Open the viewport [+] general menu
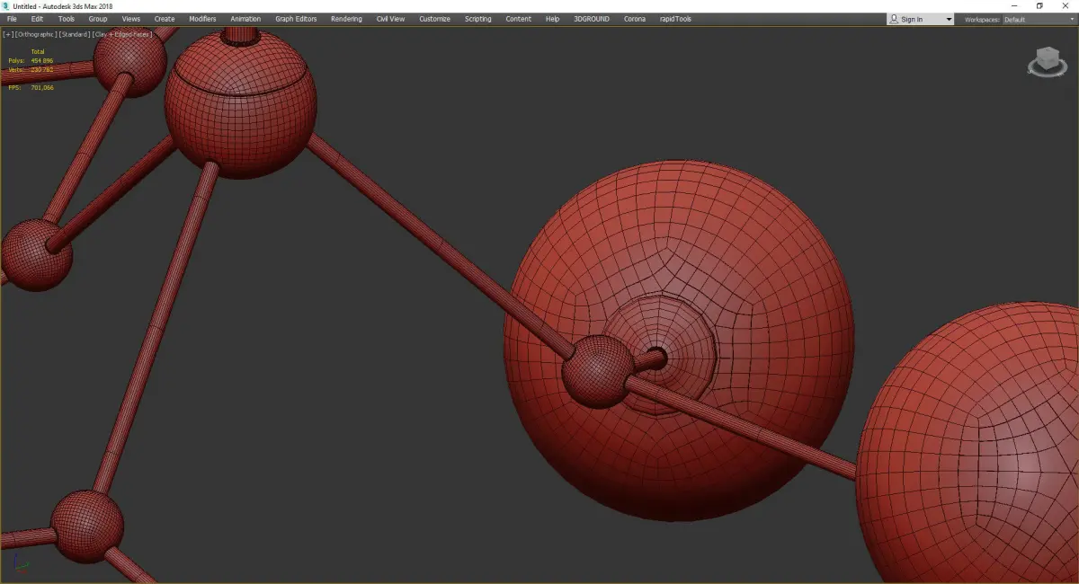The width and height of the screenshot is (1079, 584). (x=8, y=34)
